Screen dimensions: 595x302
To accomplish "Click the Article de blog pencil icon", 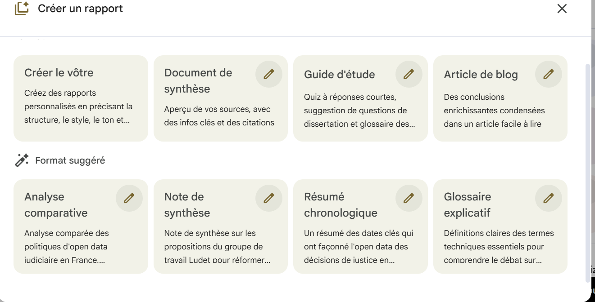I will tap(548, 74).
